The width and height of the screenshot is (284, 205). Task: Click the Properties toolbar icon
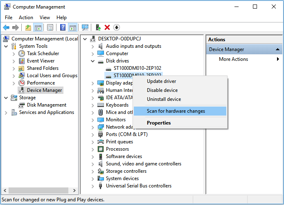tap(50, 27)
